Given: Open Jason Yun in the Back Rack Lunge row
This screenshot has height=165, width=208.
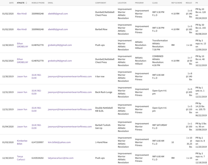Looking at the screenshot, I should click(22, 92).
